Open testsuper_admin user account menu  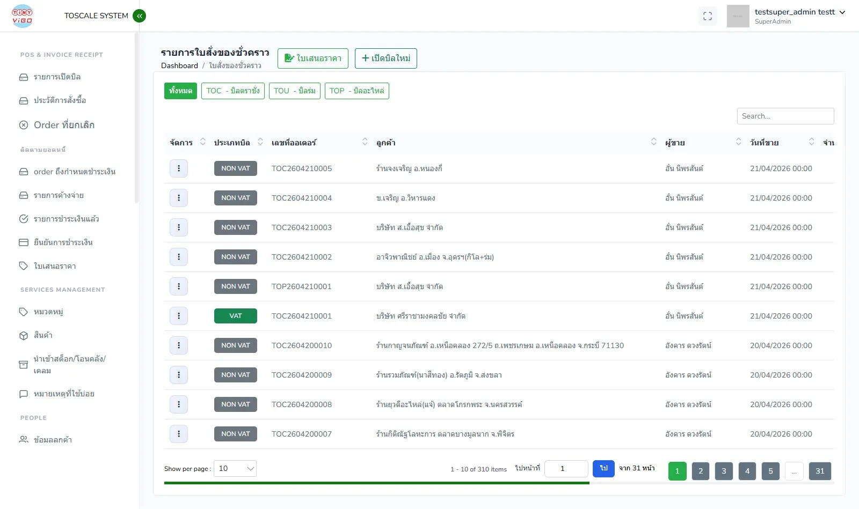click(x=799, y=12)
